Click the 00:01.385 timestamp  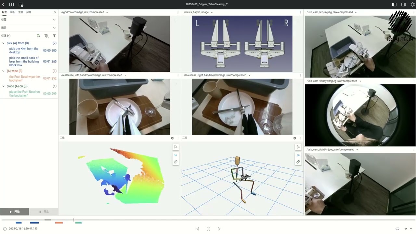point(50,61)
